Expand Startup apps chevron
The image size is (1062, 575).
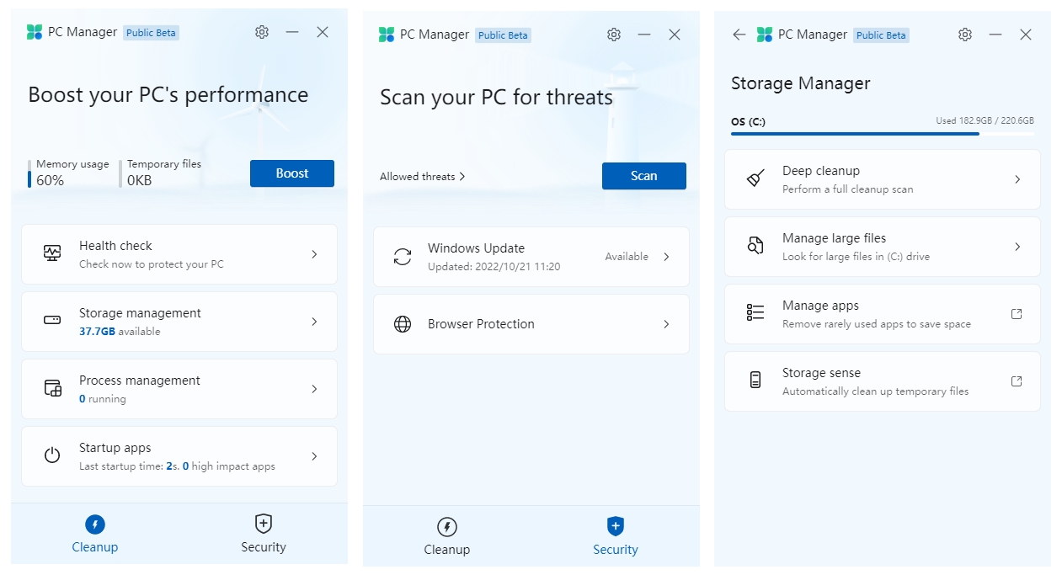click(x=314, y=455)
